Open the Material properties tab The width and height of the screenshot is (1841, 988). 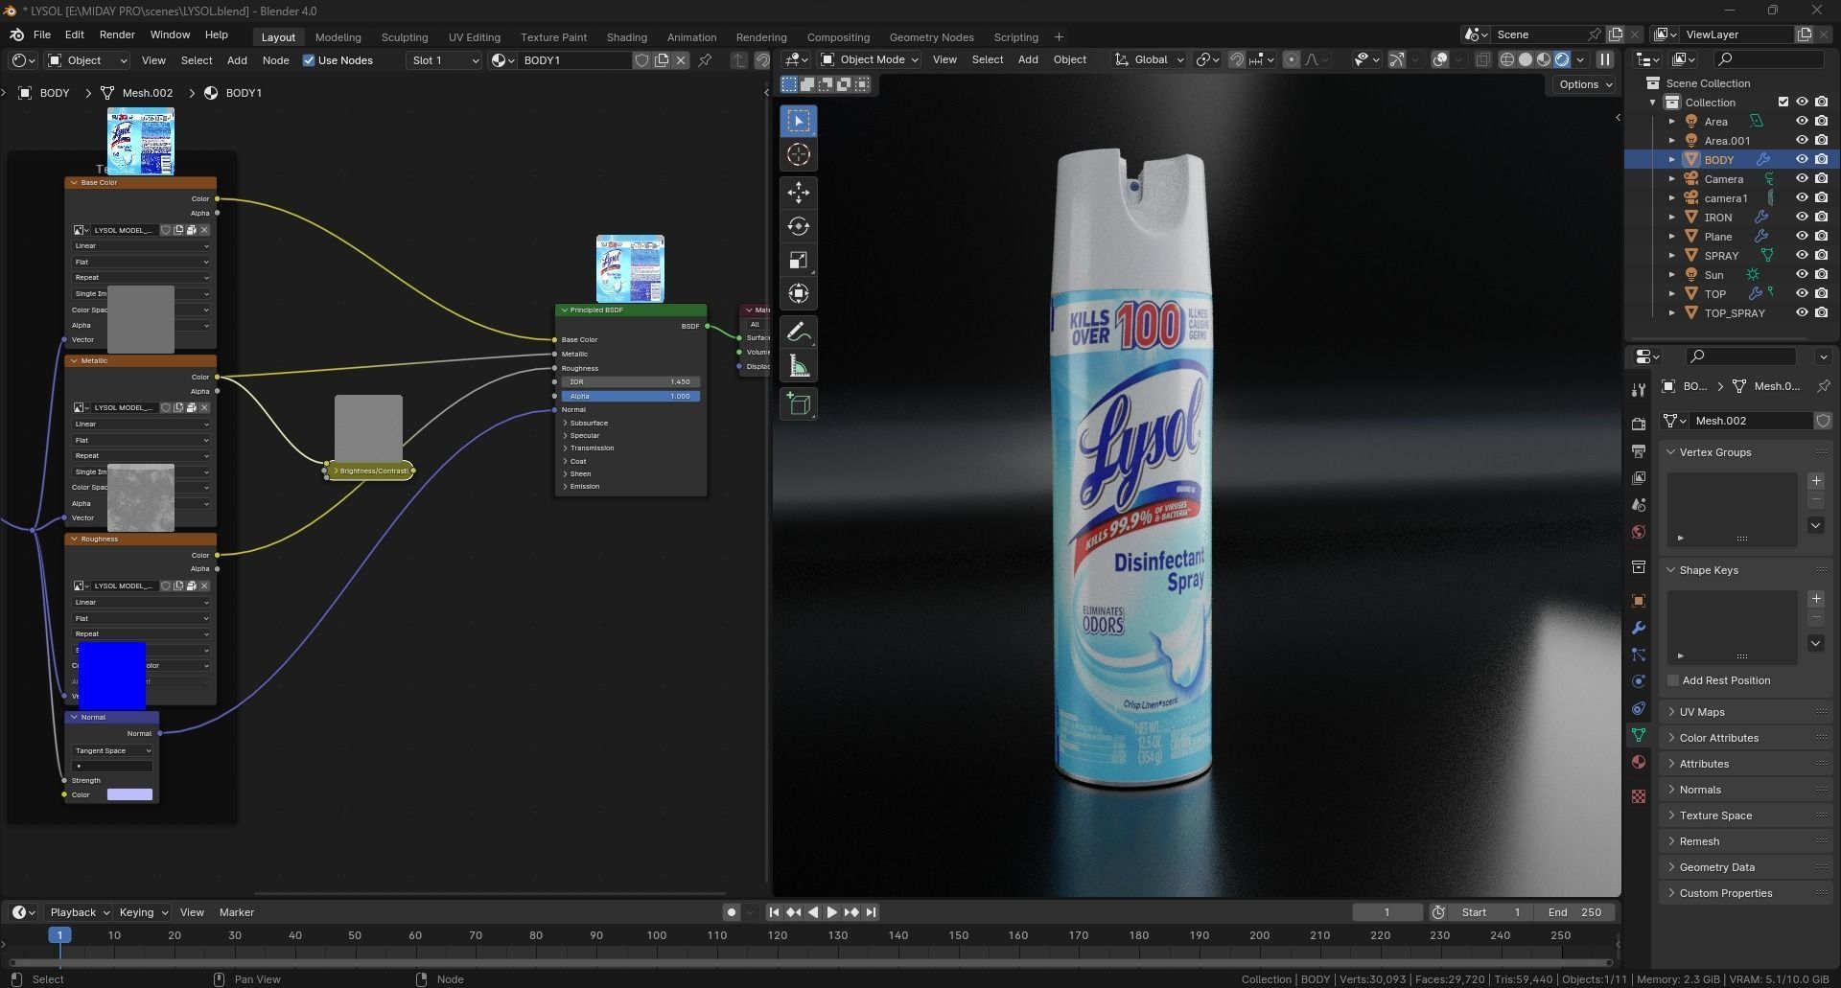(1638, 762)
